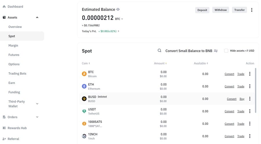
Task: Click the Assets wallet icon
Action: pos(4,17)
